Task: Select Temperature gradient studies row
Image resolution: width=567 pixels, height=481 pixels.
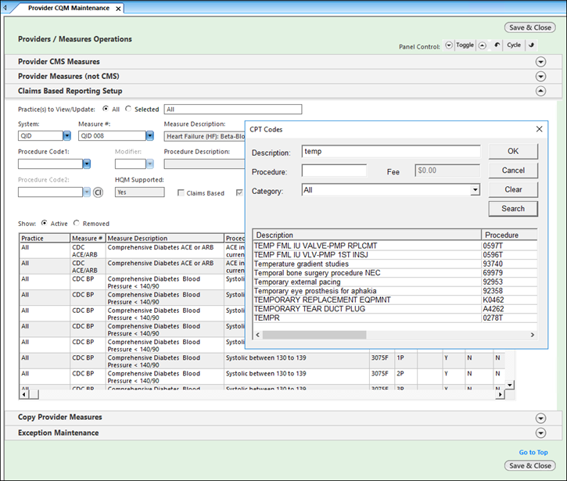Action: pos(395,264)
